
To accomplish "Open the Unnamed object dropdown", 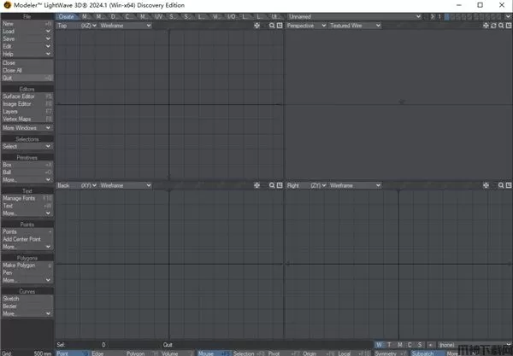I will [354, 17].
